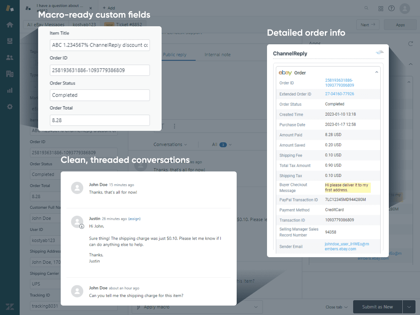Click the search magnifier icon in top bar
This screenshot has width=420, height=315.
(366, 8)
